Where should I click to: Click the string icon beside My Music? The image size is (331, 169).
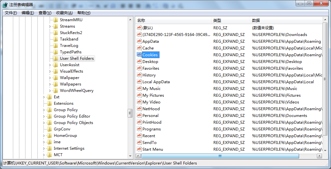[x=139, y=88]
